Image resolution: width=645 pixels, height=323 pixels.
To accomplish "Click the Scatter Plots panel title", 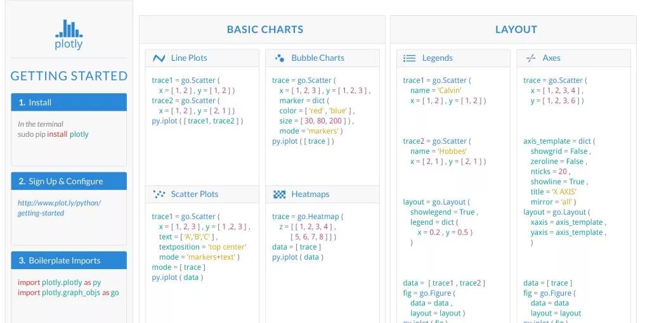I will pos(194,194).
